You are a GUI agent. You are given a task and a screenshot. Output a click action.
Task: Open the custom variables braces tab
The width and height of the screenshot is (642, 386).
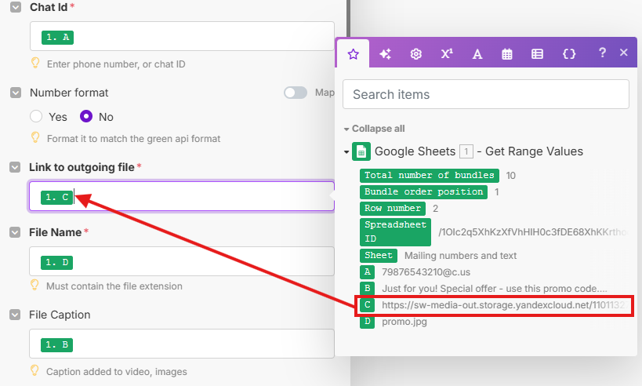(x=569, y=54)
